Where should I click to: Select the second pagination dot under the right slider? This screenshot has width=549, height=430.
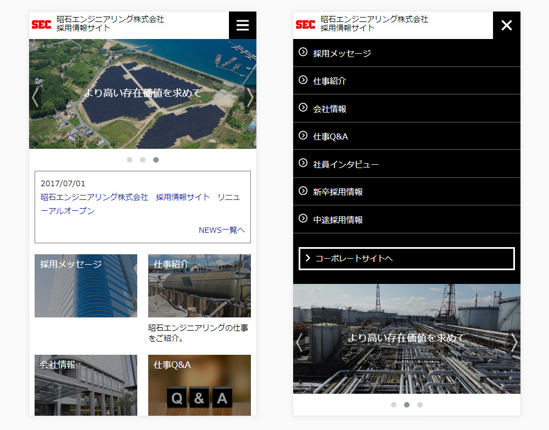[407, 405]
